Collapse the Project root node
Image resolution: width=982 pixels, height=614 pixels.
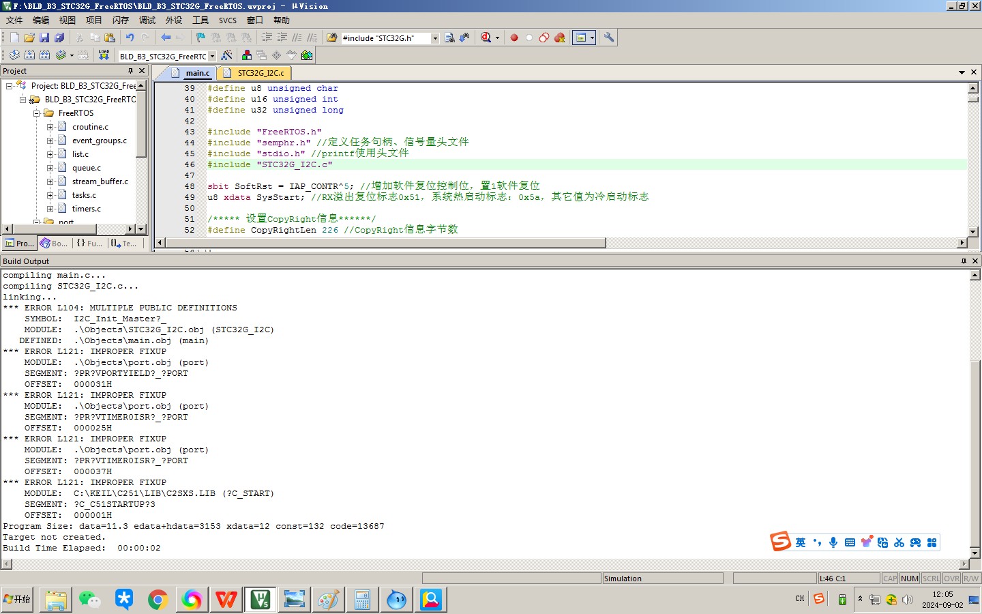tap(9, 86)
